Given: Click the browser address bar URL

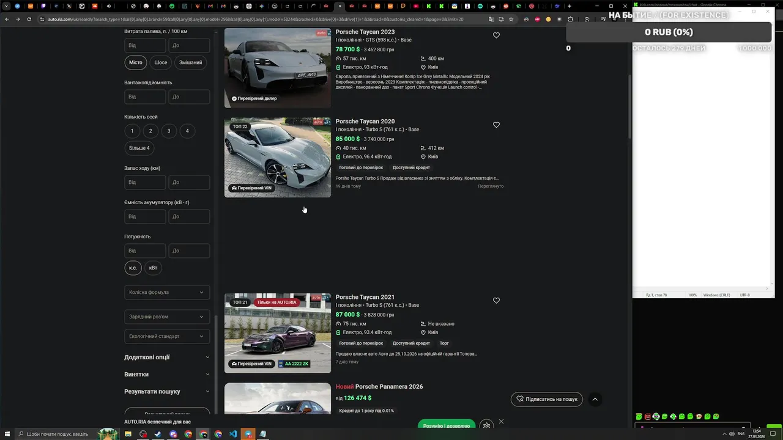Looking at the screenshot, I should pos(256,19).
